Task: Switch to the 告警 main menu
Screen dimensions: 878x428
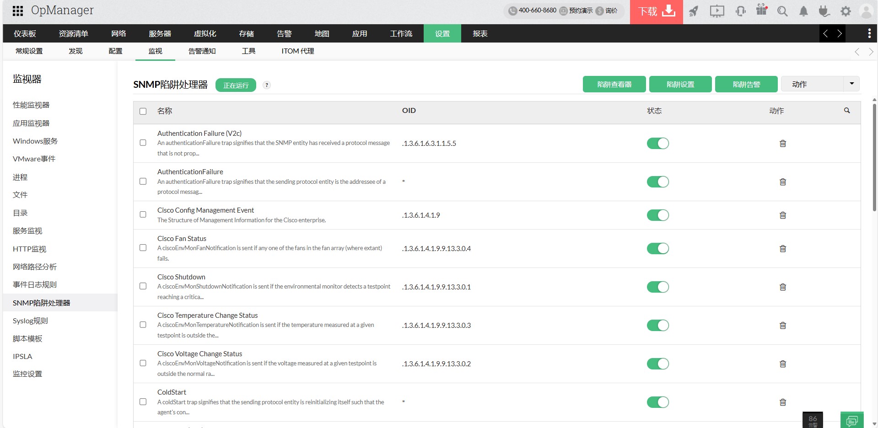Action: click(284, 34)
